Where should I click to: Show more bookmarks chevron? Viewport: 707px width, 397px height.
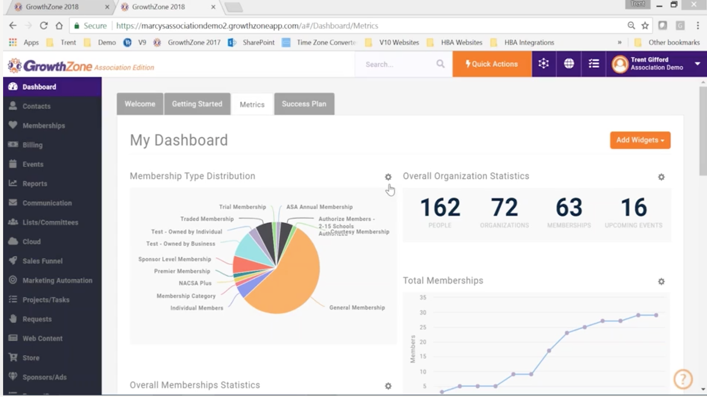tap(619, 43)
